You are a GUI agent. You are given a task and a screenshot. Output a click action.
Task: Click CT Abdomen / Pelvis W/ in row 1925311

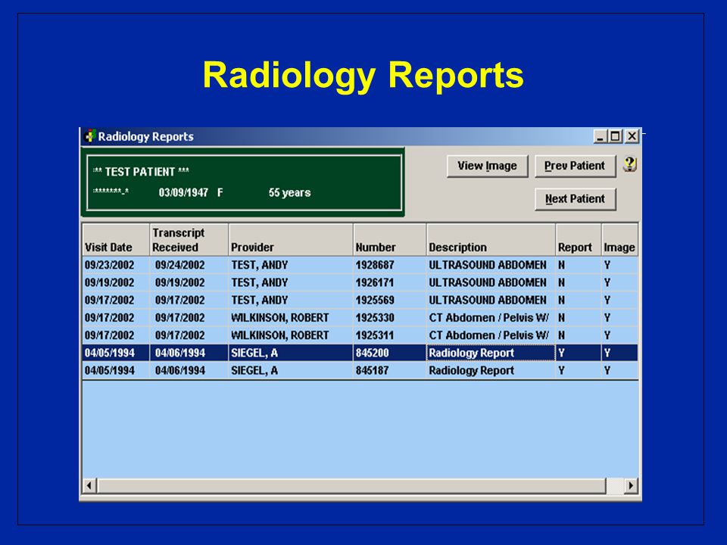coord(489,335)
